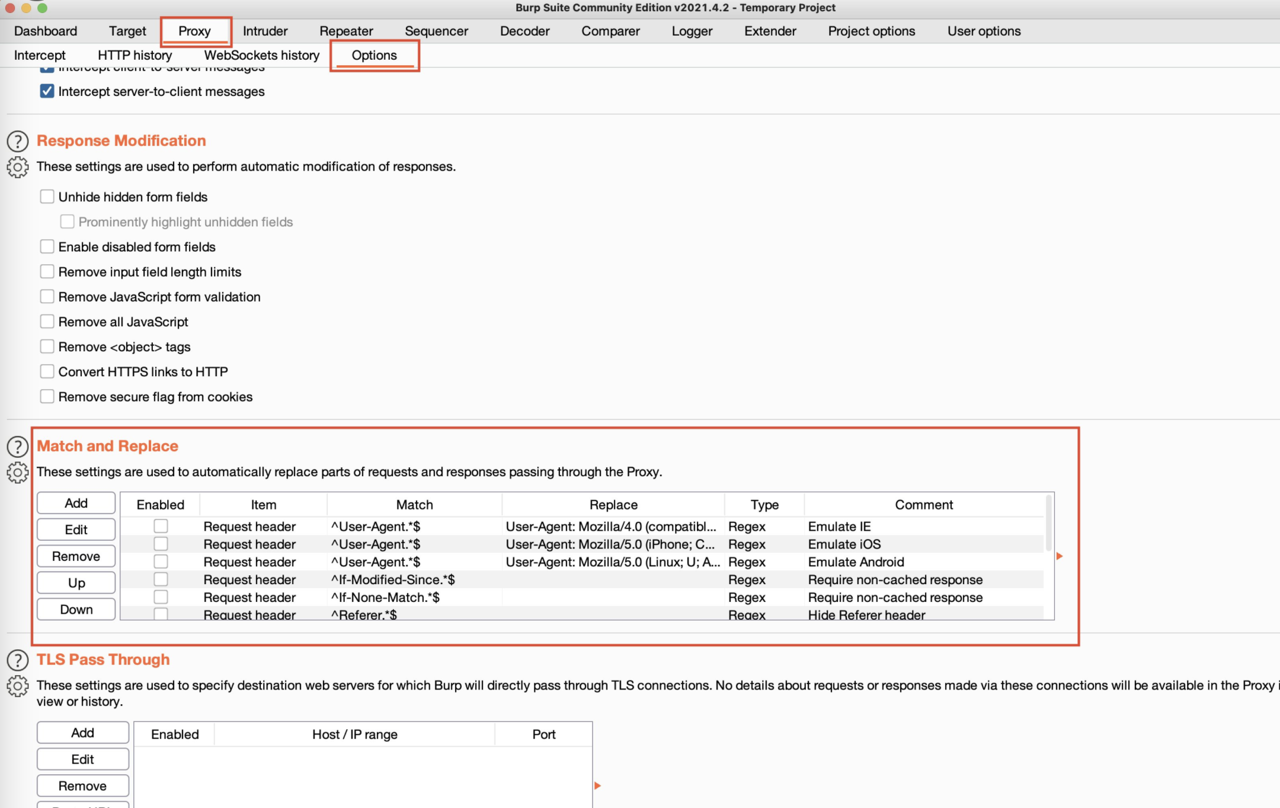Open User options tab

click(984, 31)
